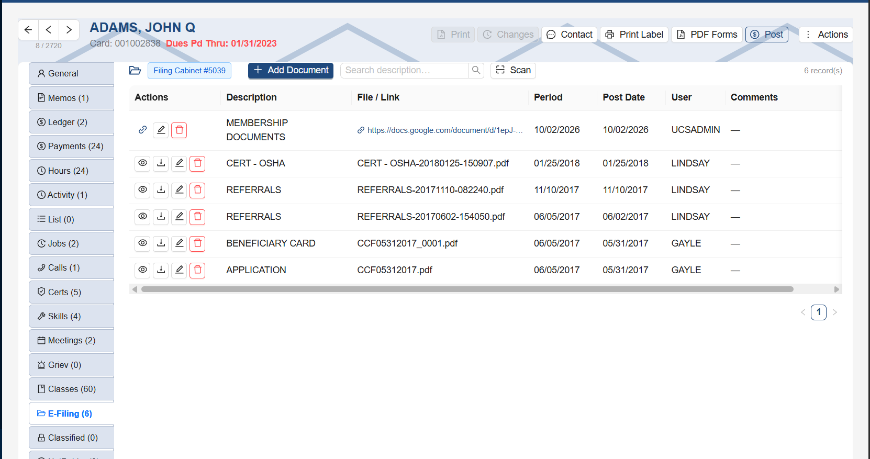Select page 1 in pagination
This screenshot has height=459, width=870.
(x=819, y=312)
